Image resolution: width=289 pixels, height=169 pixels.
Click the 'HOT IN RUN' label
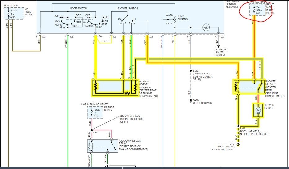[11, 6]
